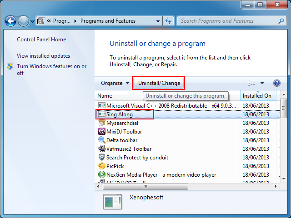Image resolution: width=291 pixels, height=218 pixels.
Task: Open the Organize menu
Action: 115,83
